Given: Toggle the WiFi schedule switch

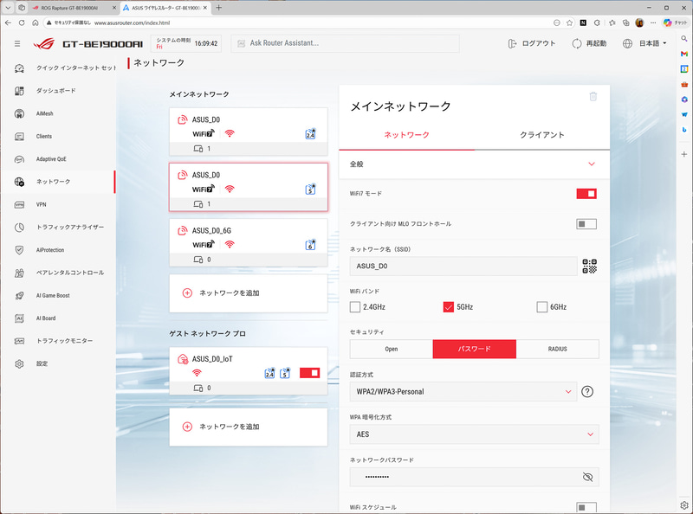Looking at the screenshot, I should [x=586, y=507].
